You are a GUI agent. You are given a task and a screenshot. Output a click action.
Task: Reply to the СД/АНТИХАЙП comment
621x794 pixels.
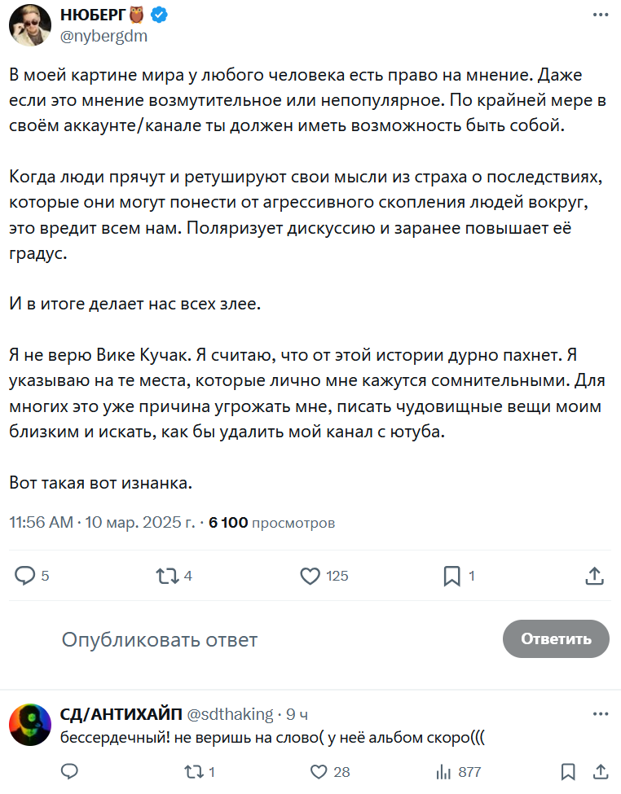pyautogui.click(x=70, y=771)
